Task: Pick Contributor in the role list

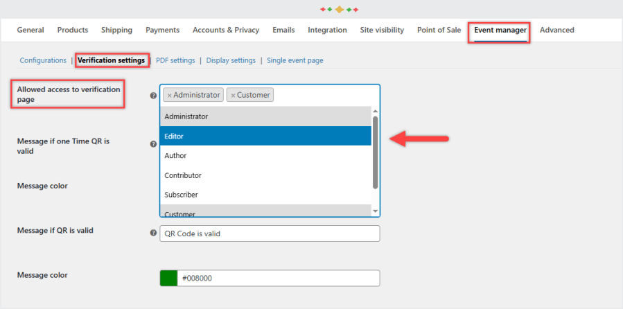Action: 265,175
